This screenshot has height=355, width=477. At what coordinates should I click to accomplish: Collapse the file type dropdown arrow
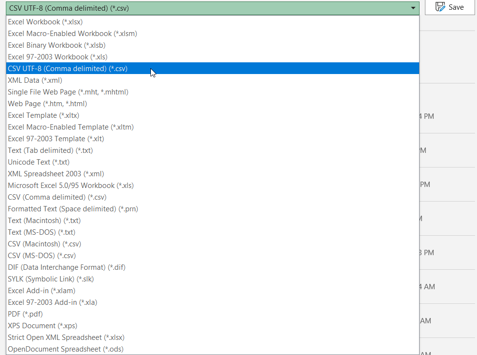[x=413, y=8]
